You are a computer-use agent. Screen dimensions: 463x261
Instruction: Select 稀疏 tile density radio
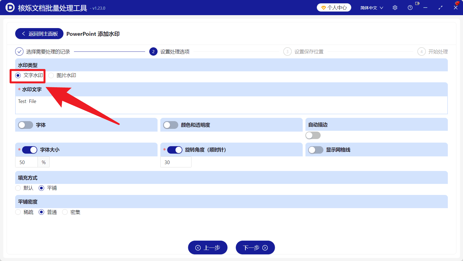click(x=18, y=212)
